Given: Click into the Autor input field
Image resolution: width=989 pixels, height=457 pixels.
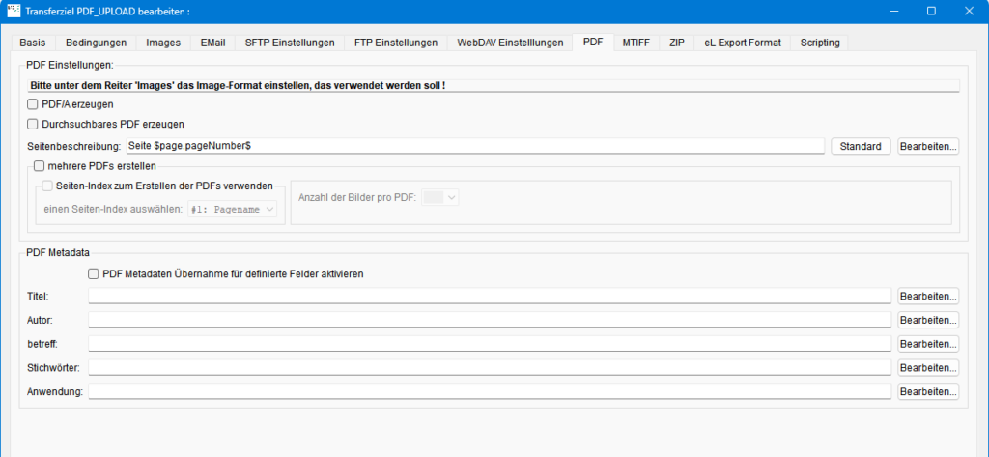Looking at the screenshot, I should tap(489, 320).
